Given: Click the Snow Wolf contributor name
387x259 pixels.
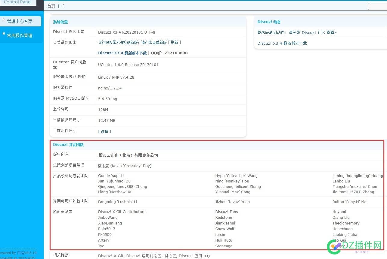Looking at the screenshot, I should click(225, 229).
